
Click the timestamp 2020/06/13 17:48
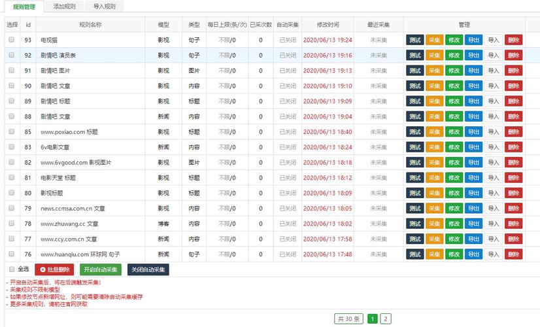[x=328, y=254]
